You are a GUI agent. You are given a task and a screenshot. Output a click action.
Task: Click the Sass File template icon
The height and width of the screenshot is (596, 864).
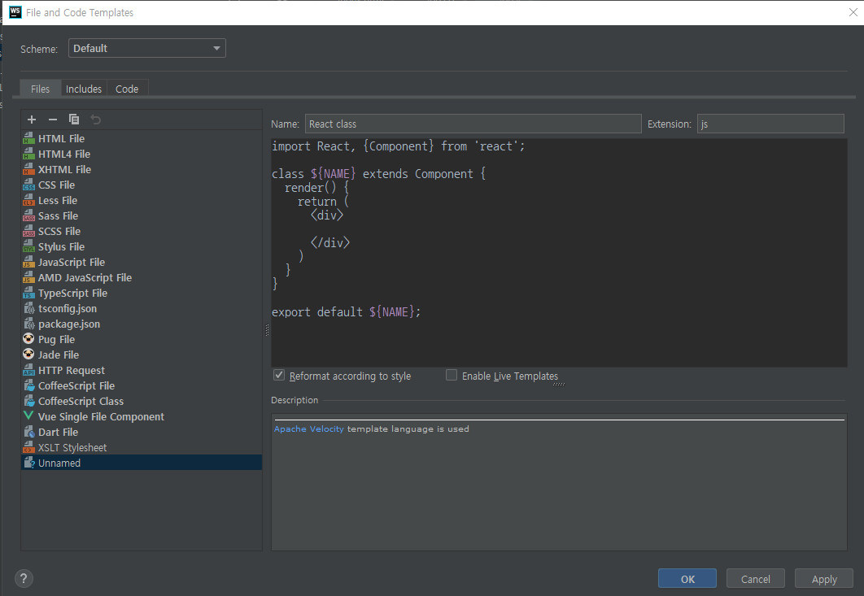28,215
